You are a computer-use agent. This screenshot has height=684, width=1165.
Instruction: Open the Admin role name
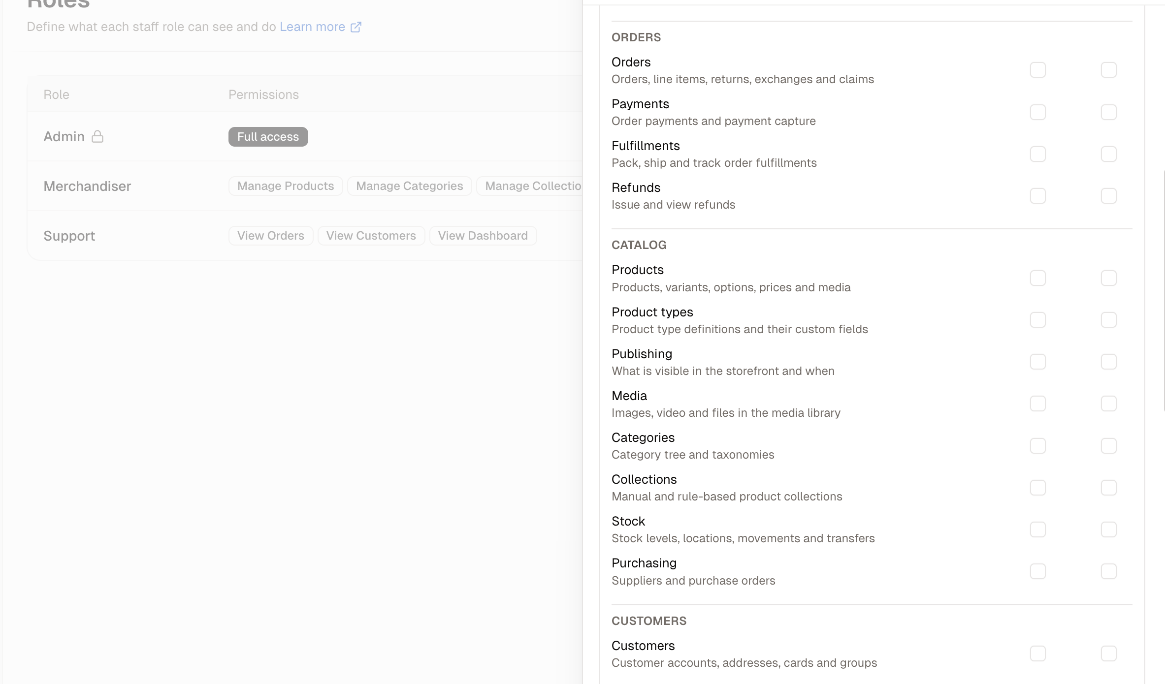pyautogui.click(x=64, y=136)
